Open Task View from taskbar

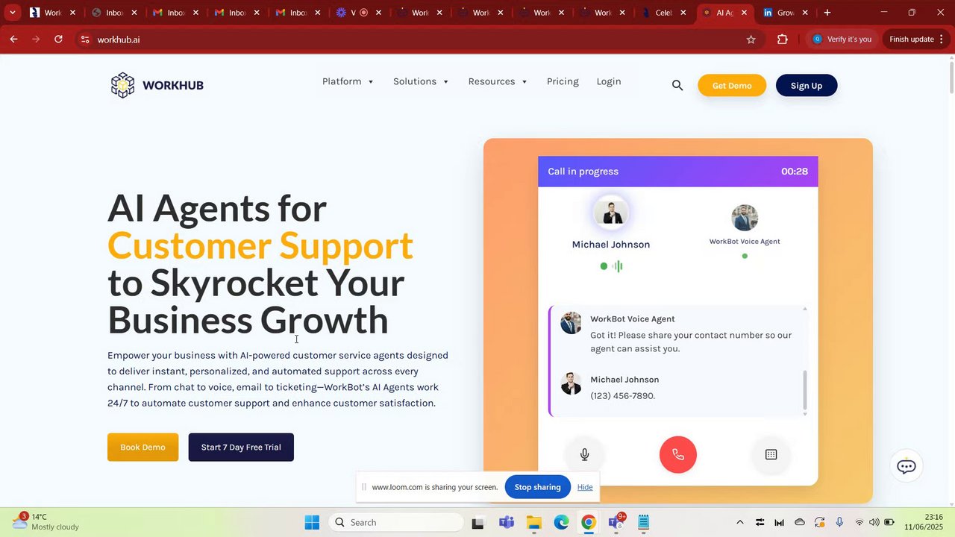478,523
